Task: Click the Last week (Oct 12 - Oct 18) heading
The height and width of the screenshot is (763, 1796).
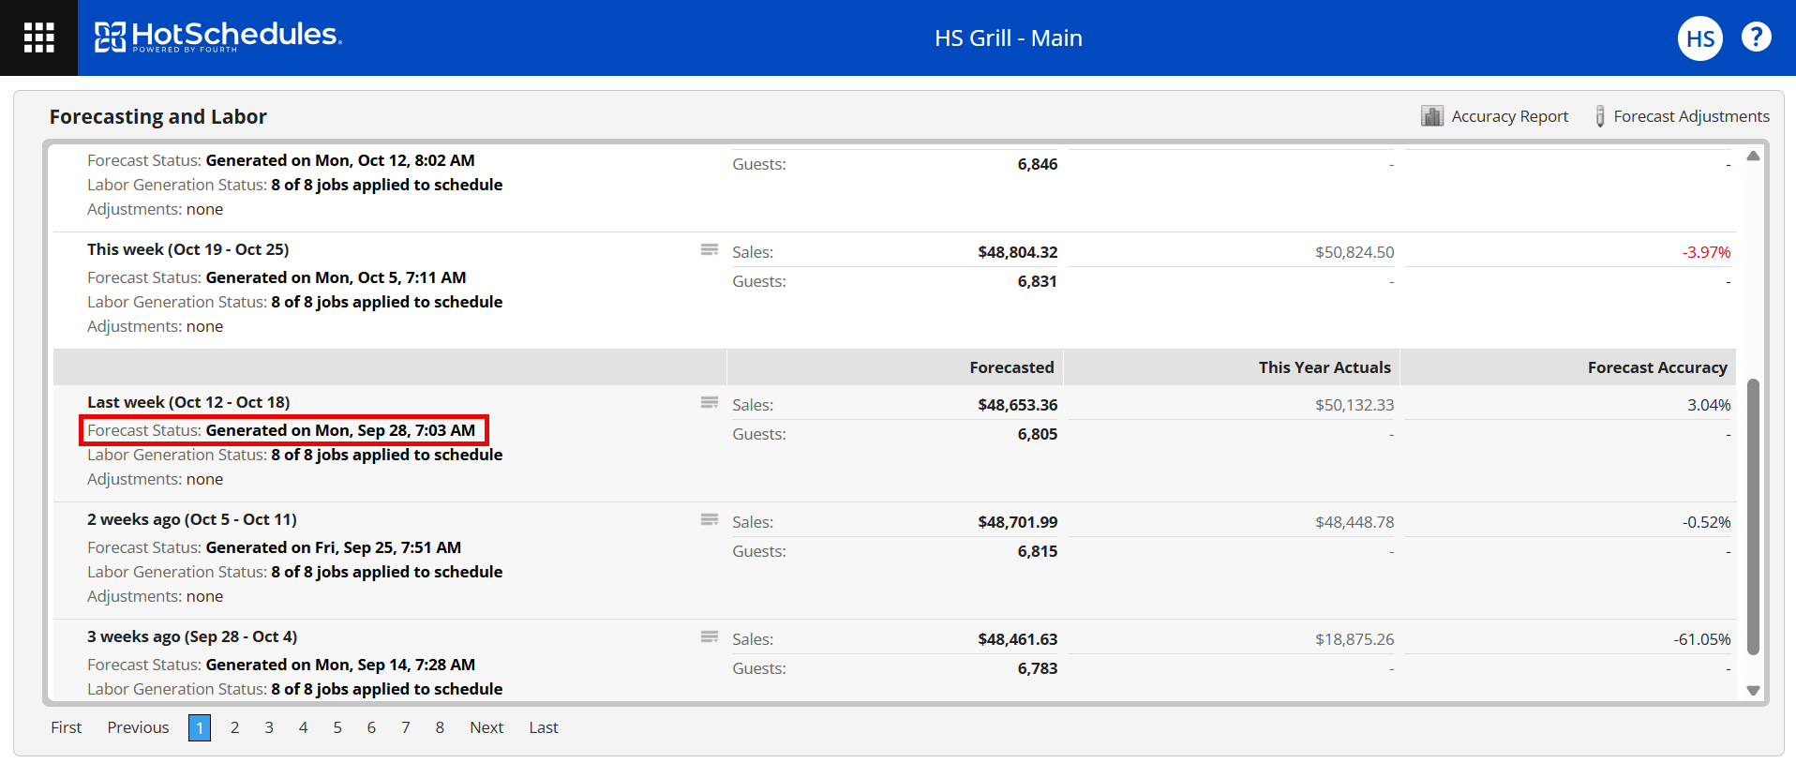Action: coord(188,402)
